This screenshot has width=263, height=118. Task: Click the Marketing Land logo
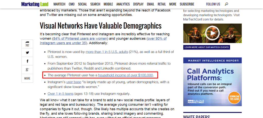tap(35, 4)
